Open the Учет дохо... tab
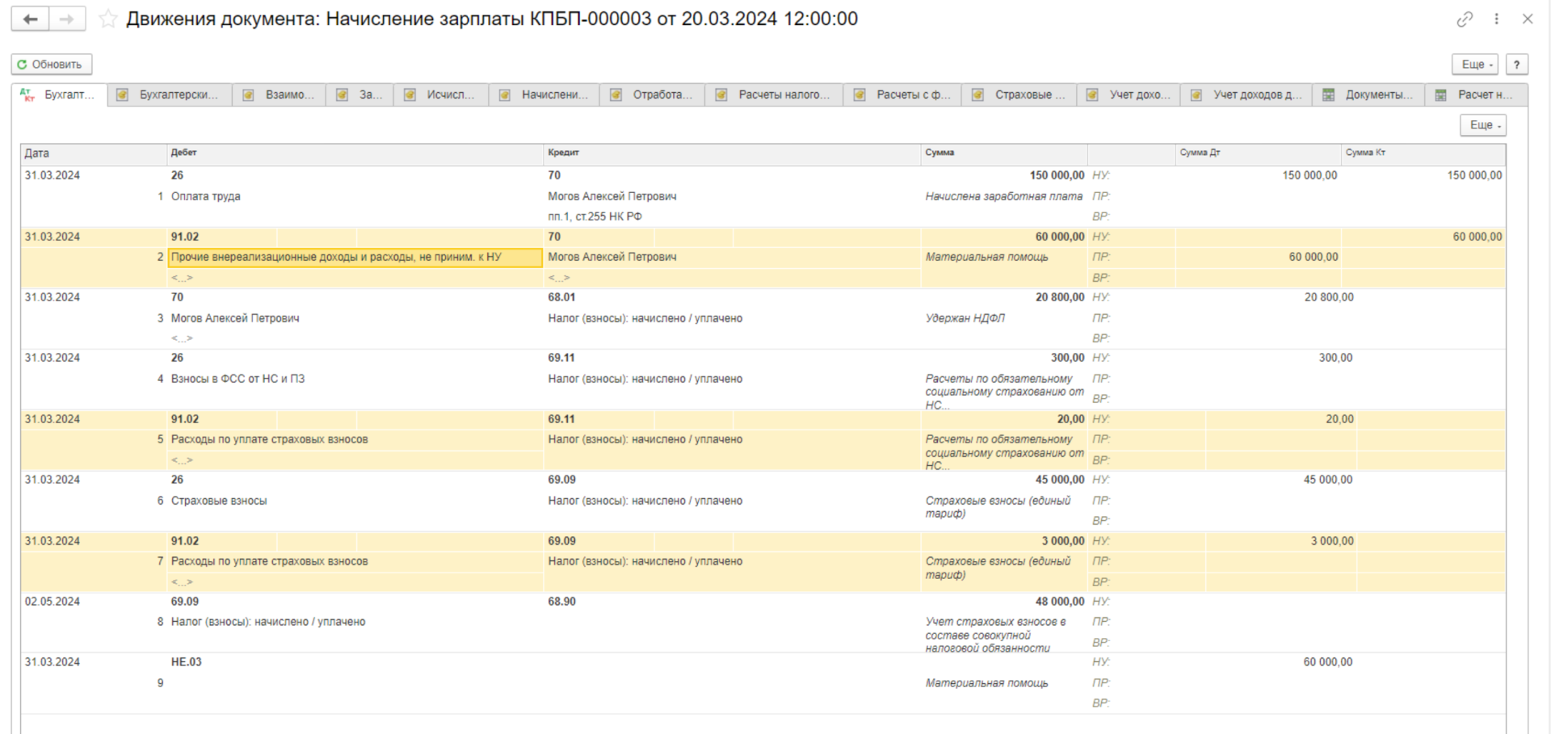The image size is (1551, 734). point(1129,94)
